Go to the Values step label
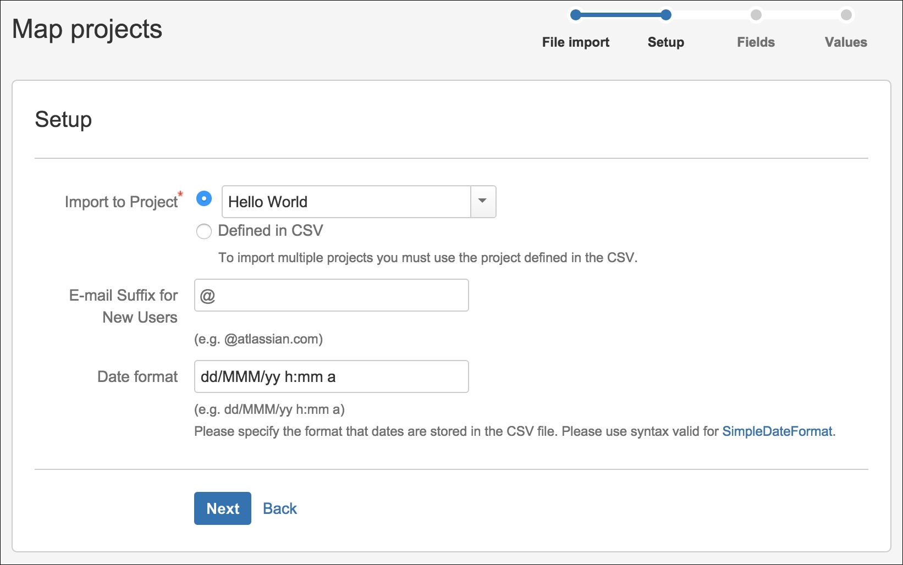The height and width of the screenshot is (565, 903). 846,42
